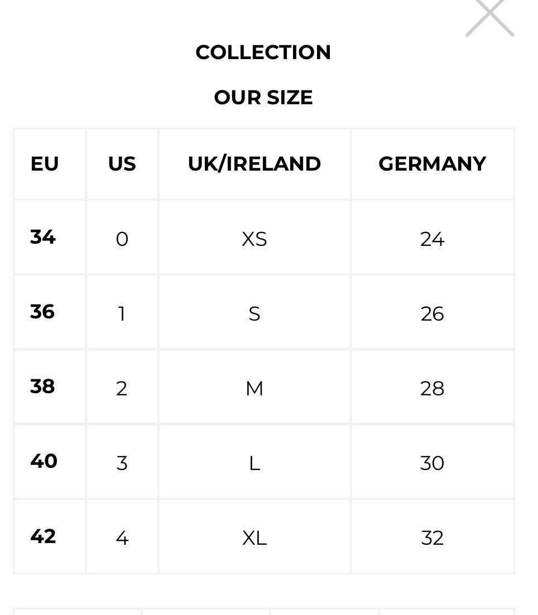Select EU size 36 cell
The width and height of the screenshot is (538, 615).
click(50, 312)
